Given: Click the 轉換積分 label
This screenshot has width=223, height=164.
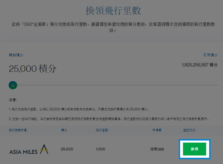Looking at the screenshot, I should pos(16,55).
